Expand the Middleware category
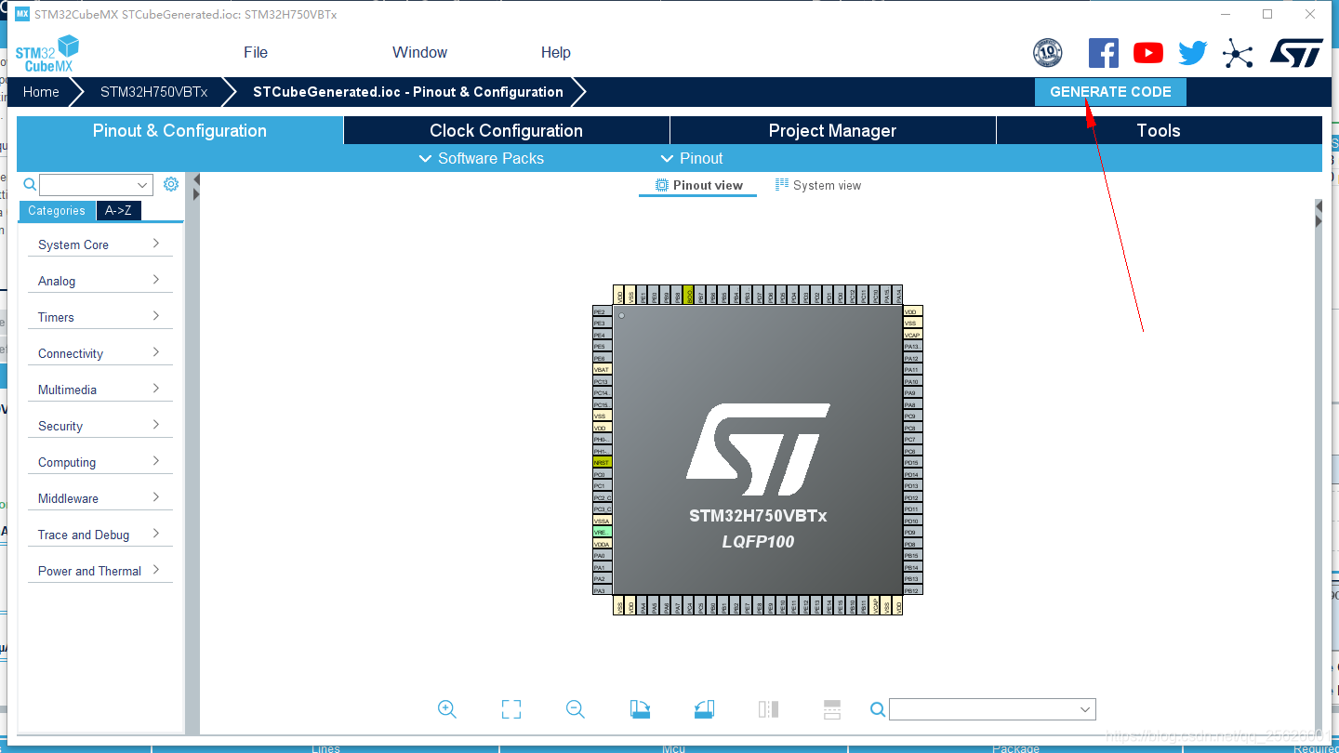The height and width of the screenshot is (753, 1339). tap(100, 498)
